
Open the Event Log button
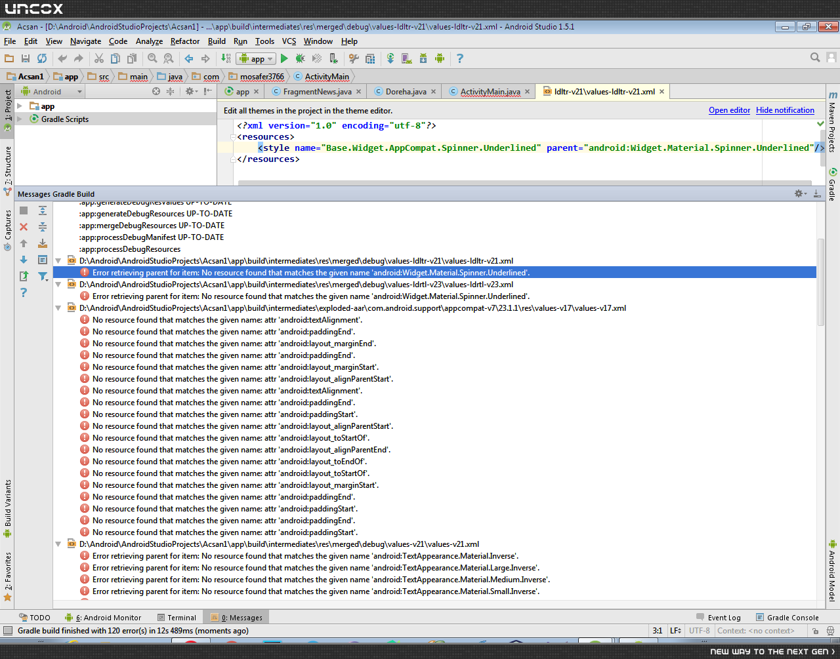tap(718, 618)
